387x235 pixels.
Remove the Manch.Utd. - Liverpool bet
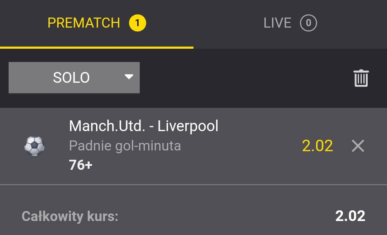(358, 146)
